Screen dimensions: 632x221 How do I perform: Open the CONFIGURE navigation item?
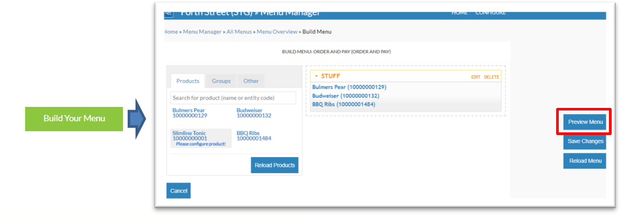[490, 13]
